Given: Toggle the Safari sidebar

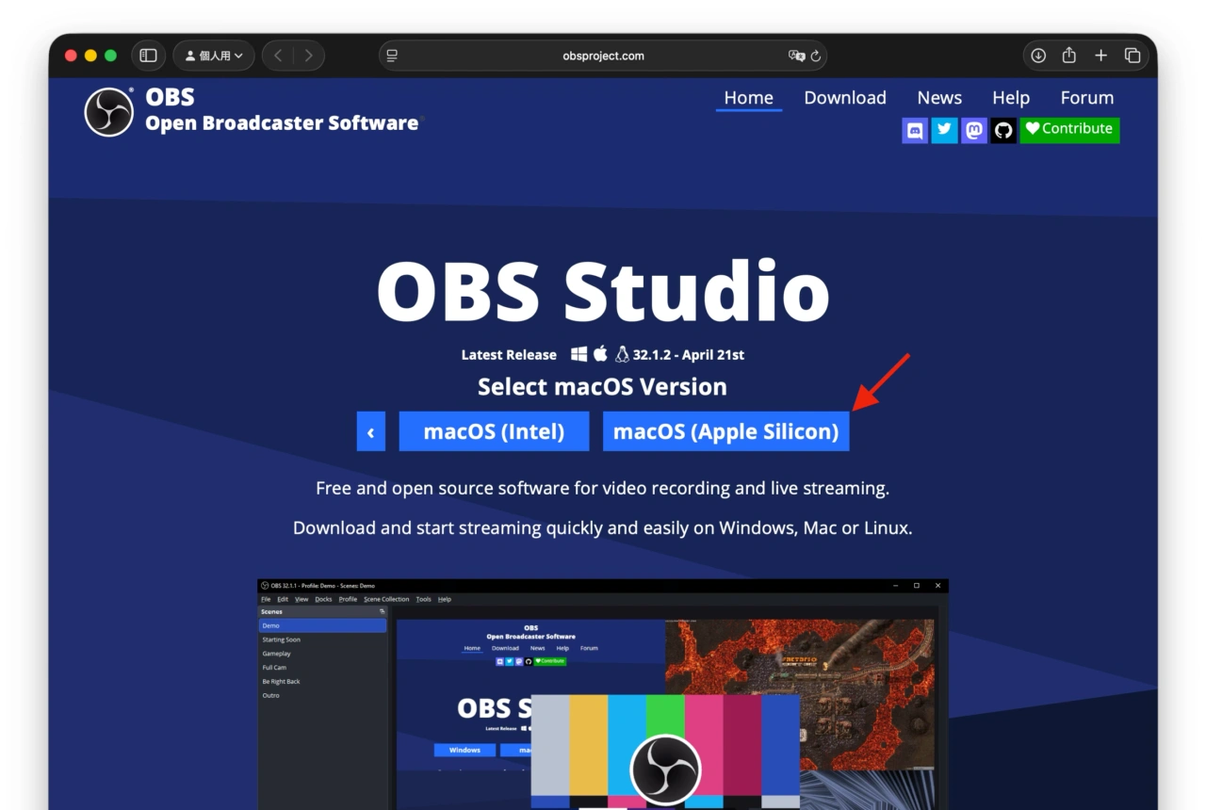Looking at the screenshot, I should (x=149, y=56).
